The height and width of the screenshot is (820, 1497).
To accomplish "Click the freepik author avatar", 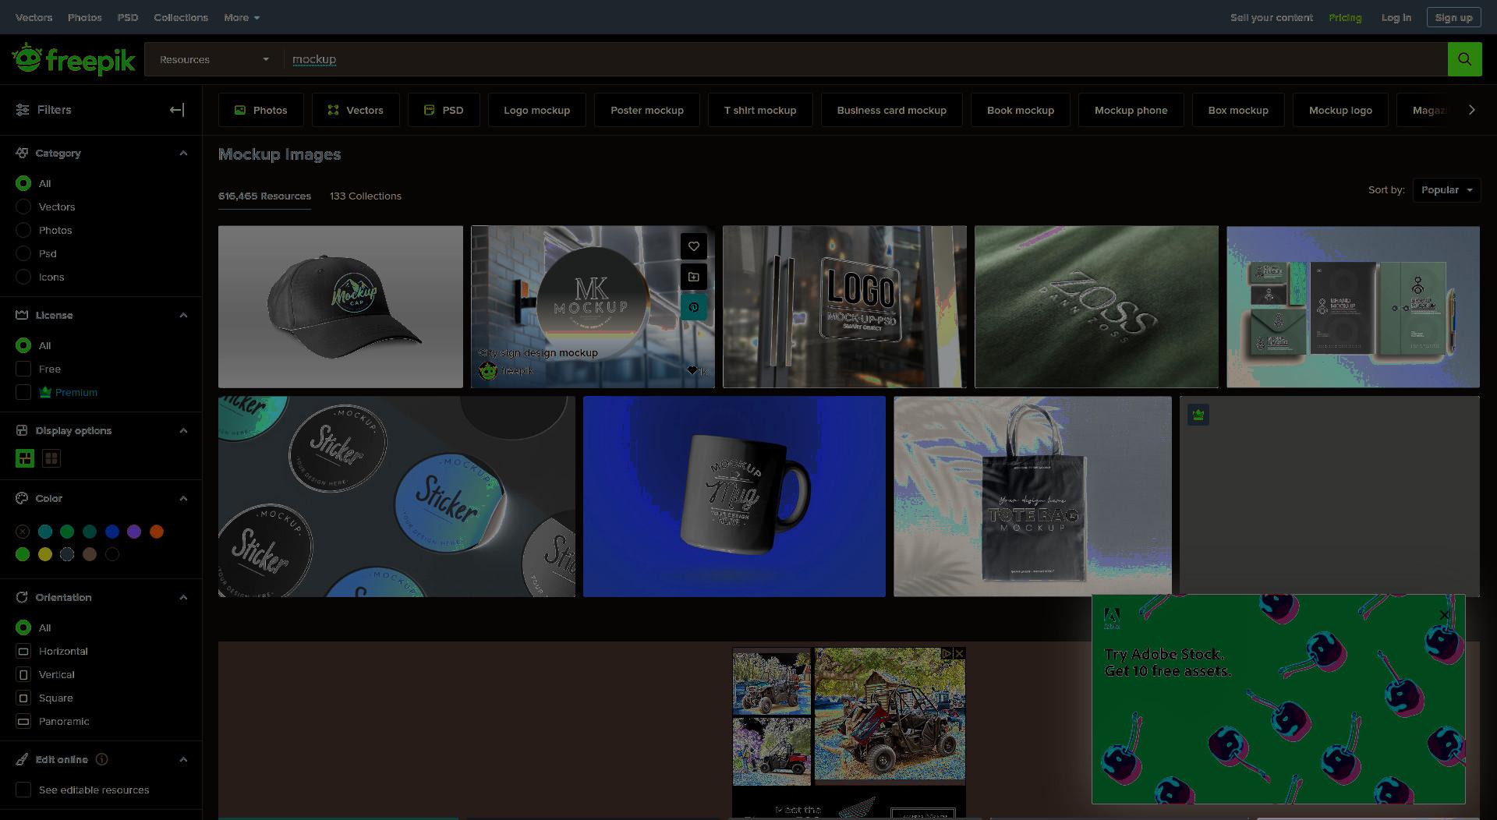I will point(488,371).
